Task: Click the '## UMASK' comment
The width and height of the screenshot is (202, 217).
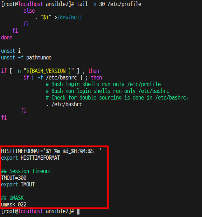Action: (12, 198)
